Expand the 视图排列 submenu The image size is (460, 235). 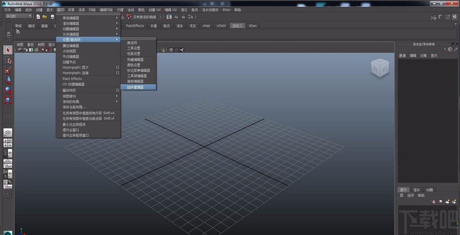88,96
